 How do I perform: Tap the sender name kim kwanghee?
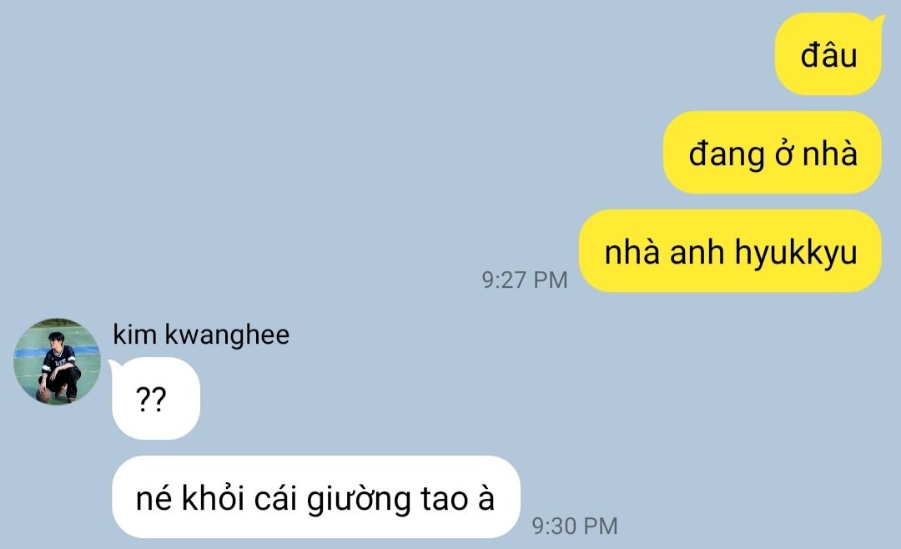tap(201, 335)
